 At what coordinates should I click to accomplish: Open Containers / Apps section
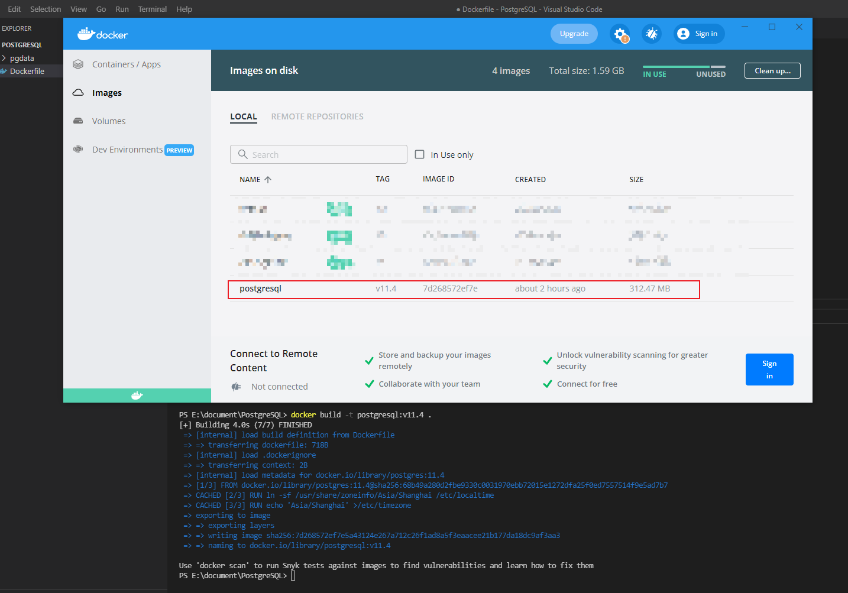tap(127, 64)
